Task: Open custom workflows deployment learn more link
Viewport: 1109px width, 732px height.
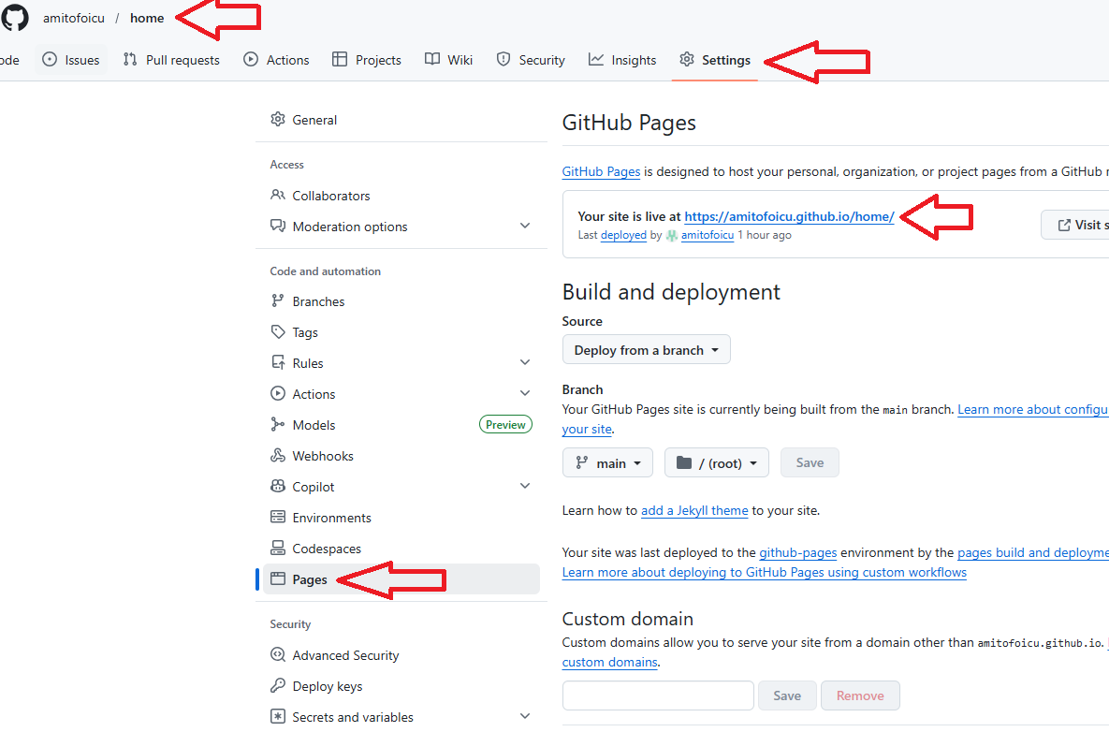Action: click(764, 572)
